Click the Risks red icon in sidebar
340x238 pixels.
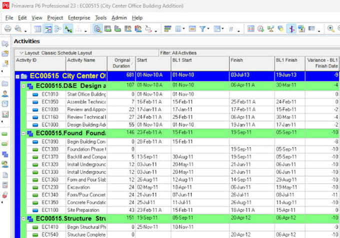tap(5, 195)
